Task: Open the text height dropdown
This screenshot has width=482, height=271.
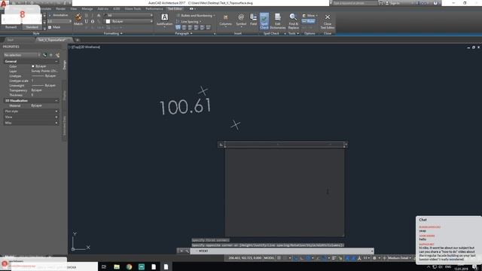Action: click(59, 21)
